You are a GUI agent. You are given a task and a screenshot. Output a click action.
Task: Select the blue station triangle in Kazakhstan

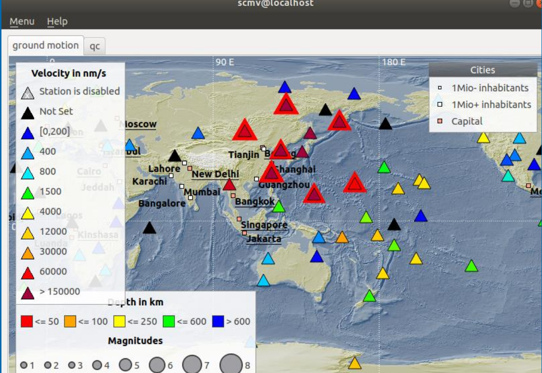198,133
